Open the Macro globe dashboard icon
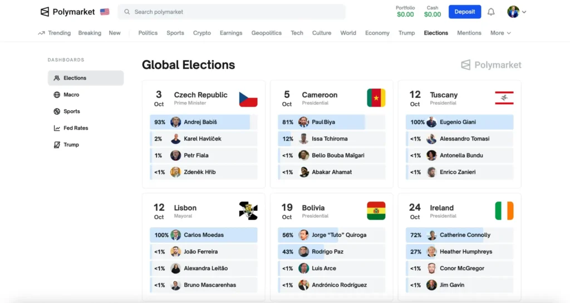This screenshot has height=303, width=570. point(57,95)
